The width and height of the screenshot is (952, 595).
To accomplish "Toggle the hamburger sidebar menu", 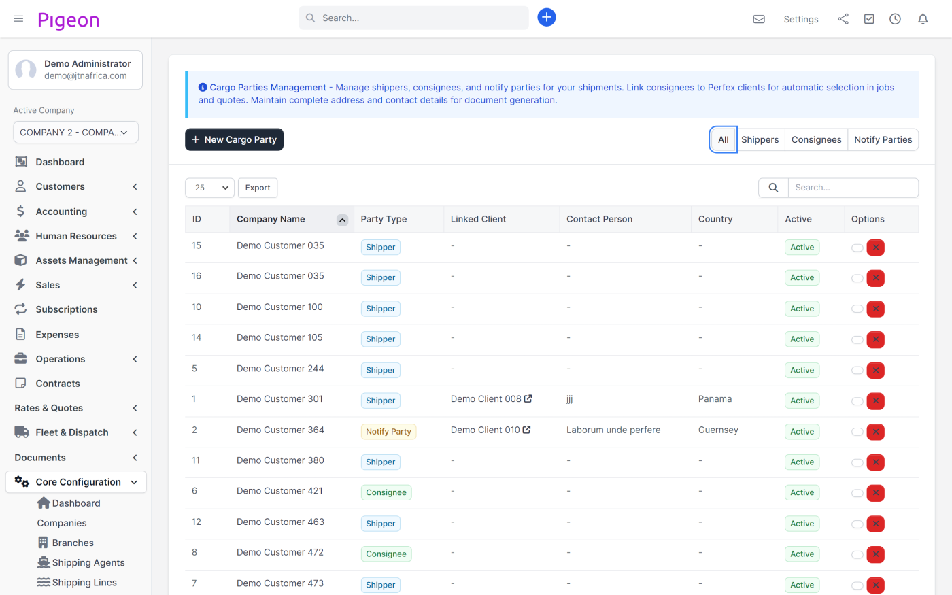I will tap(18, 19).
